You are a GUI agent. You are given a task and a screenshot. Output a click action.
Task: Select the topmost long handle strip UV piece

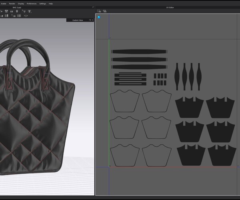point(139,52)
